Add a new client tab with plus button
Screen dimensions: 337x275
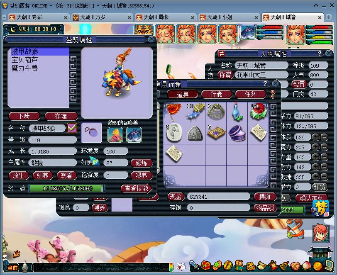click(x=328, y=17)
